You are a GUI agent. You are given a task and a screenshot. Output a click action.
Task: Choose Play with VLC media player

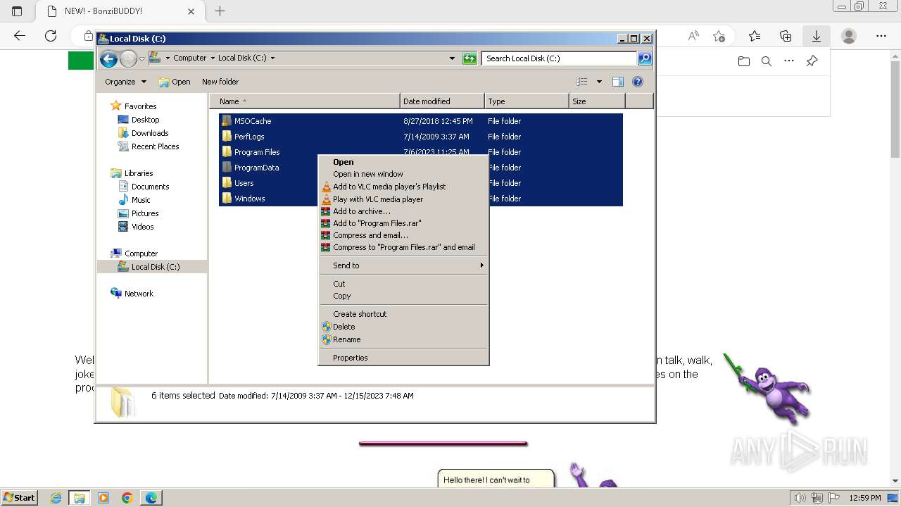tap(403, 199)
